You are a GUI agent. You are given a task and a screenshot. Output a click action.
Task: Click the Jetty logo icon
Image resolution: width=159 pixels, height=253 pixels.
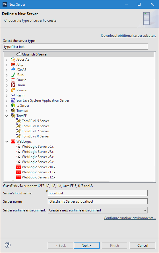[x=13, y=65]
